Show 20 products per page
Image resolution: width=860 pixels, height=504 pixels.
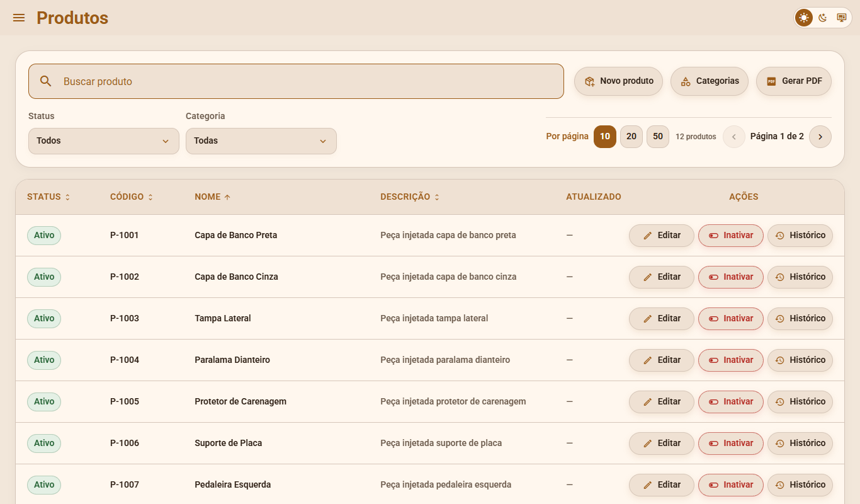click(631, 137)
